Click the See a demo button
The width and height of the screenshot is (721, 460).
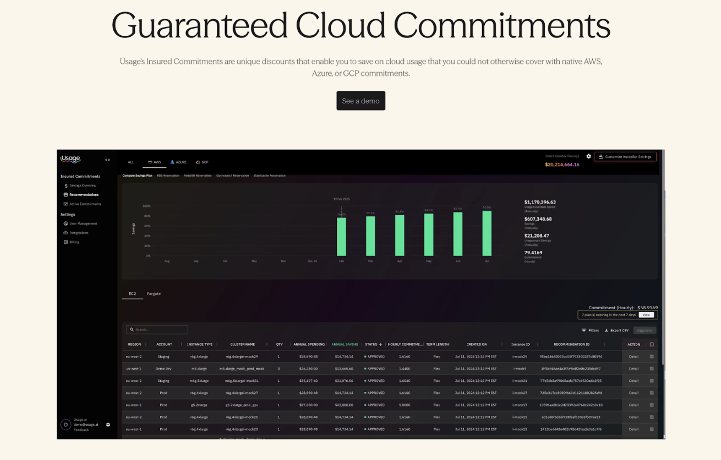360,101
